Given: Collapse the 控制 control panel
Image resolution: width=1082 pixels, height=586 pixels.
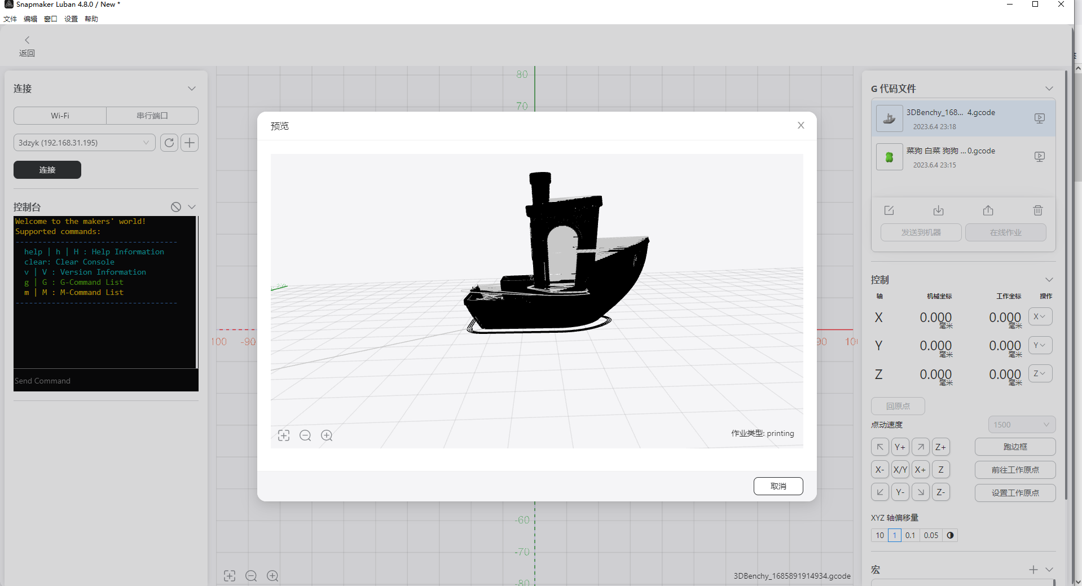Looking at the screenshot, I should [1049, 280].
